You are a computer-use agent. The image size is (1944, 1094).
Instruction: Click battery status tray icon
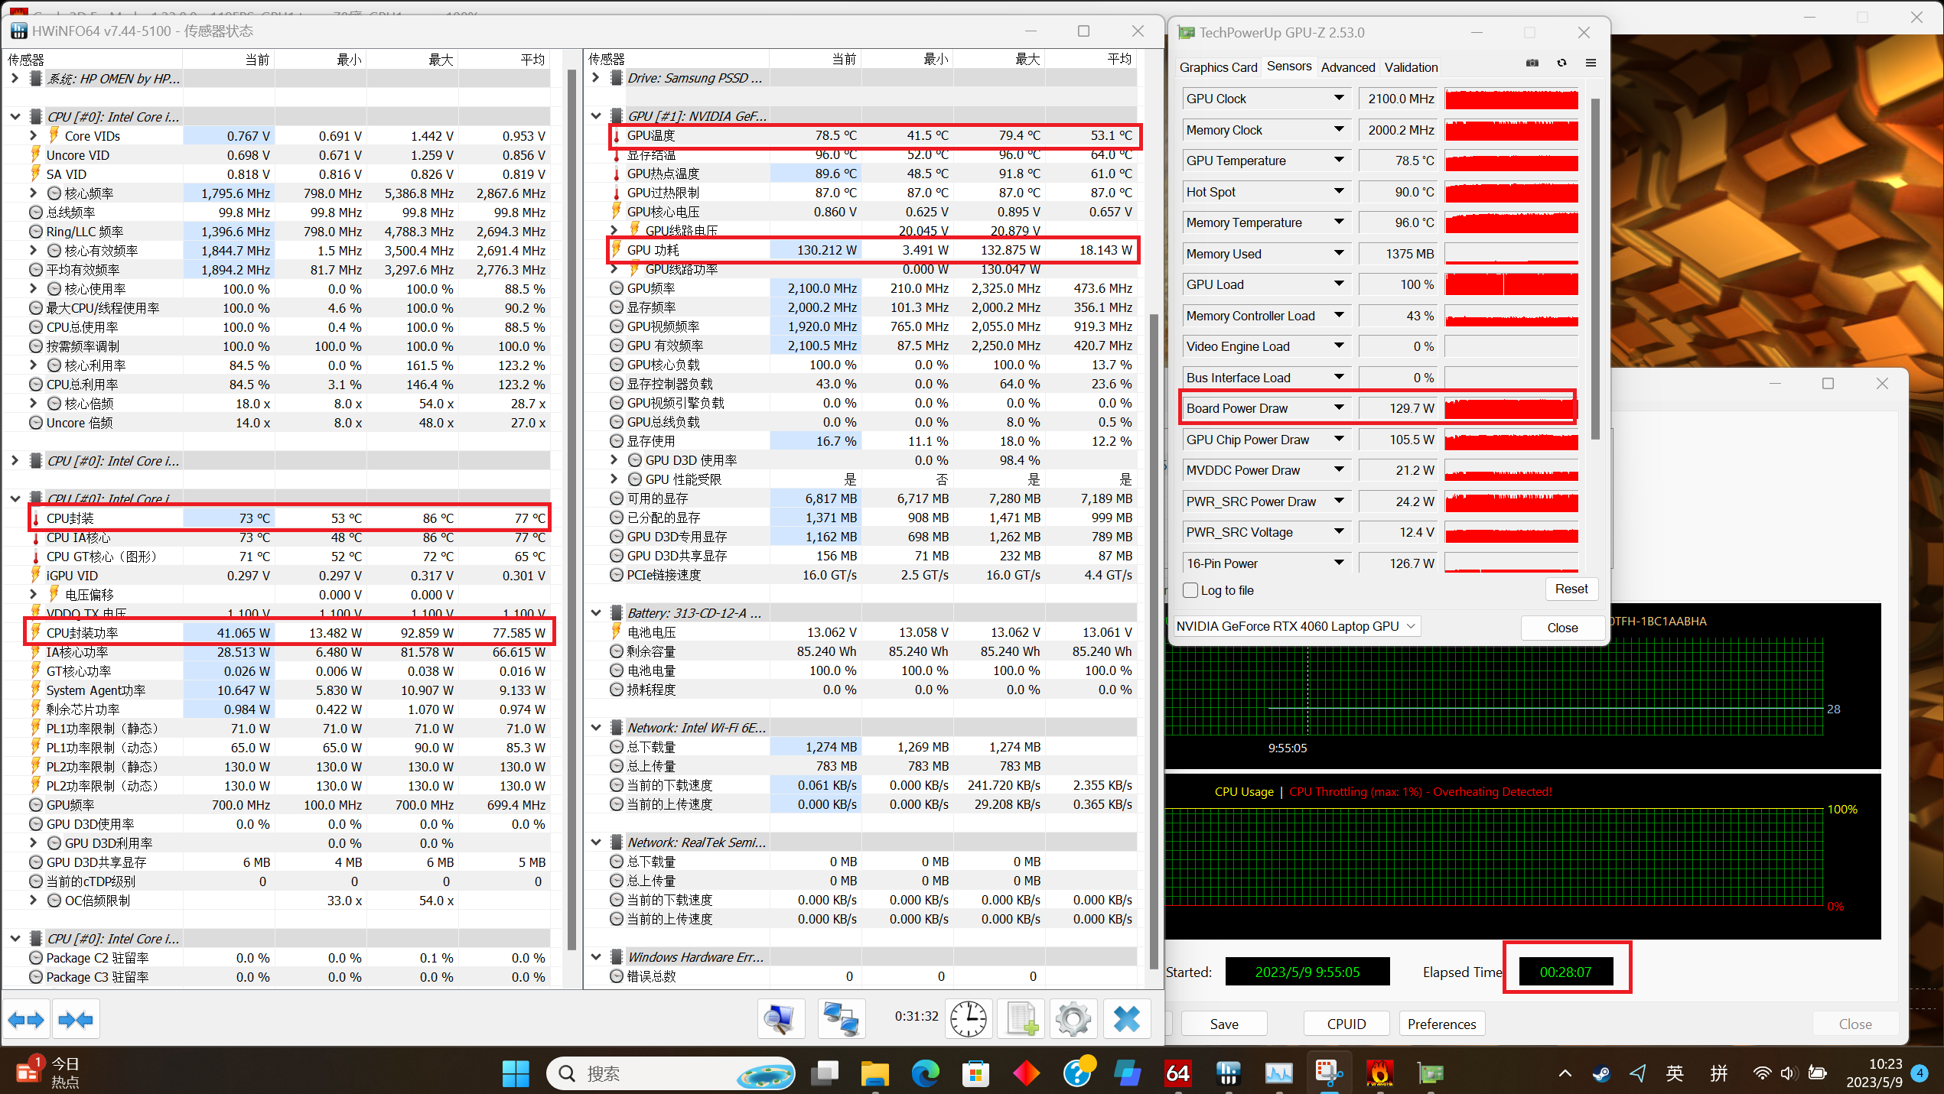[1818, 1073]
